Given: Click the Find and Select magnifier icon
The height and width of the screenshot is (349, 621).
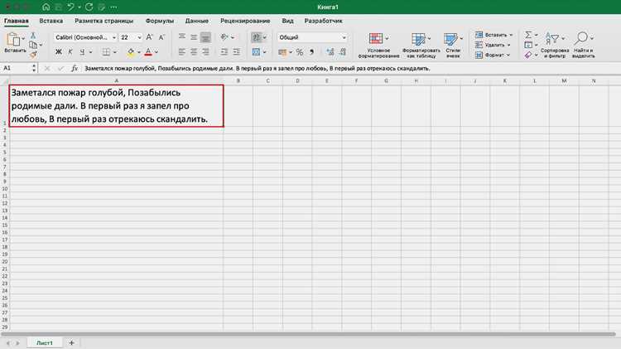Looking at the screenshot, I should (581, 38).
